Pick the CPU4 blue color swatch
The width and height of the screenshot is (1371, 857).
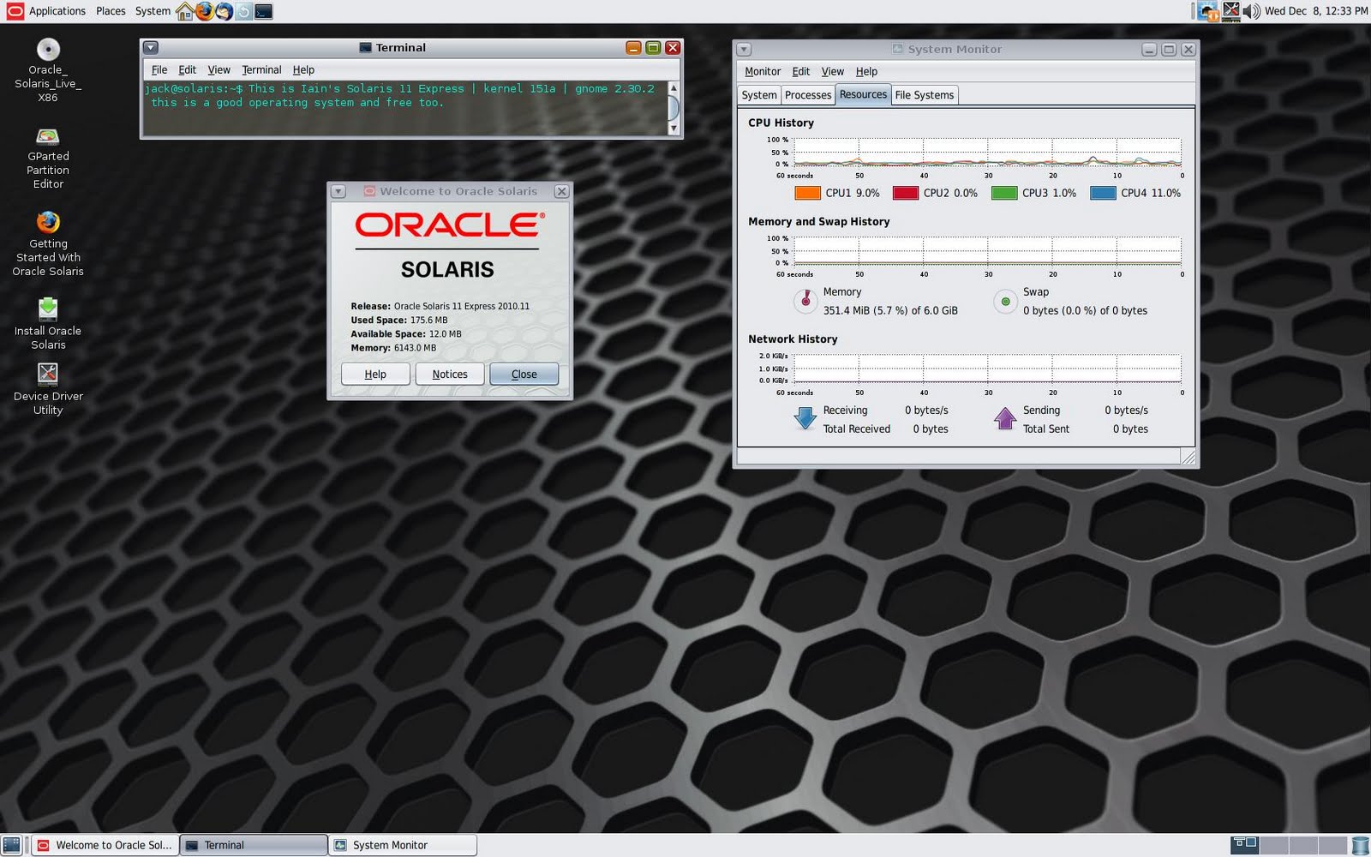pyautogui.click(x=1103, y=194)
